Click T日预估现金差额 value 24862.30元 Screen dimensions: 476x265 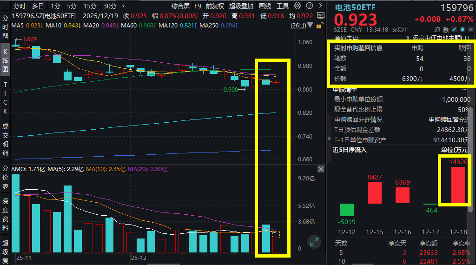click(x=454, y=130)
